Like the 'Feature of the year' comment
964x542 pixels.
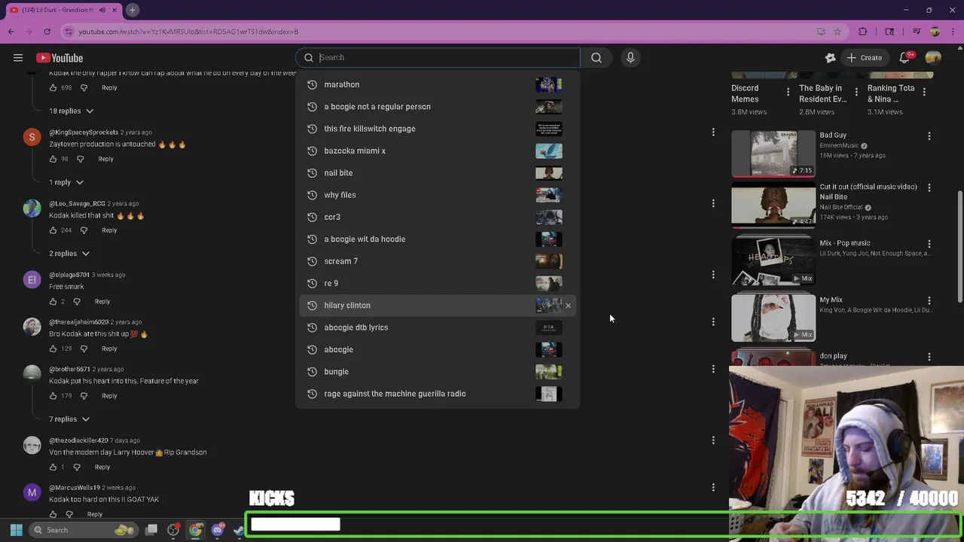coord(53,396)
